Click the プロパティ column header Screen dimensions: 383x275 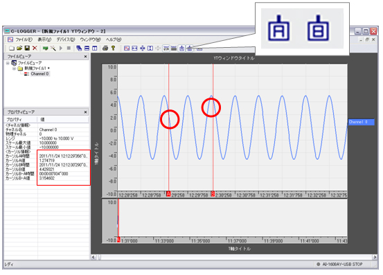tap(21, 119)
